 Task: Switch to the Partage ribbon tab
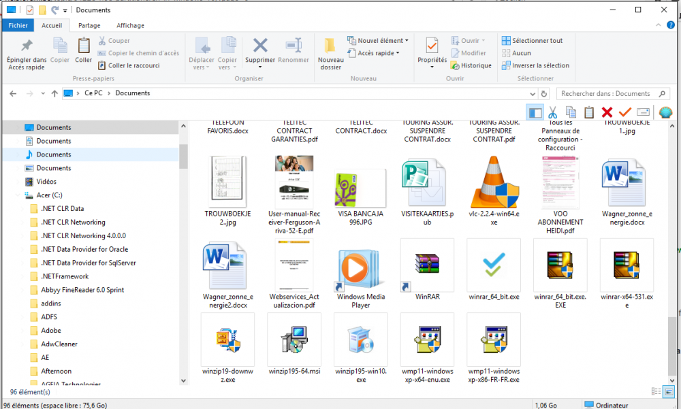(x=89, y=25)
